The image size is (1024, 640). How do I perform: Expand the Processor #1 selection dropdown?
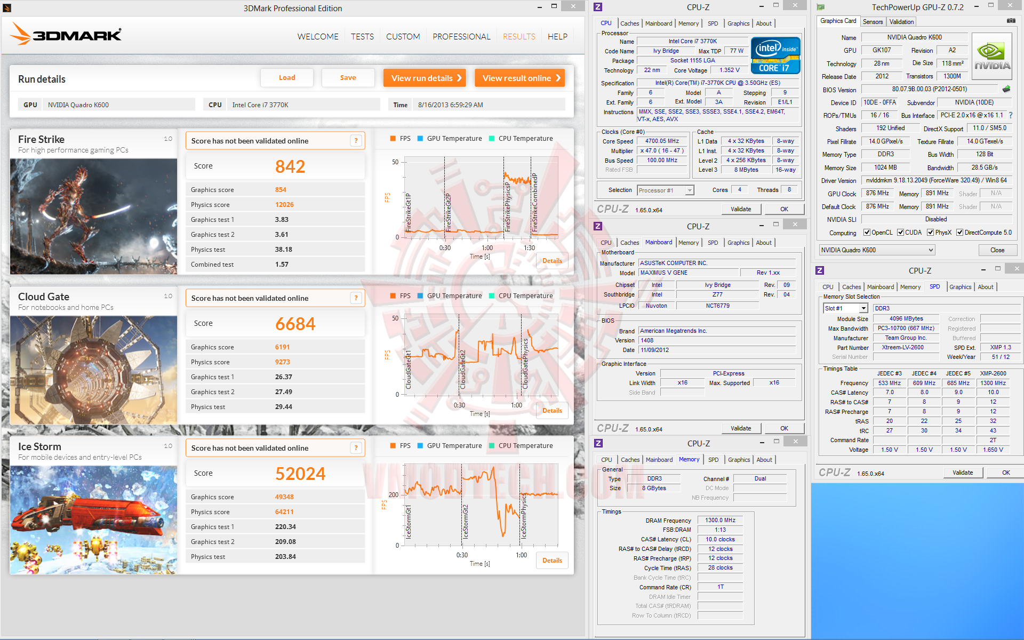click(689, 190)
